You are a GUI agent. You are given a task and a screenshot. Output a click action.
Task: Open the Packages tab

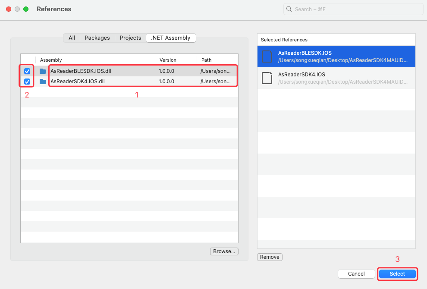click(97, 38)
